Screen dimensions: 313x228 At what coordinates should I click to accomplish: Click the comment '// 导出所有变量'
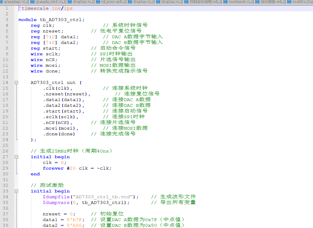point(173,202)
